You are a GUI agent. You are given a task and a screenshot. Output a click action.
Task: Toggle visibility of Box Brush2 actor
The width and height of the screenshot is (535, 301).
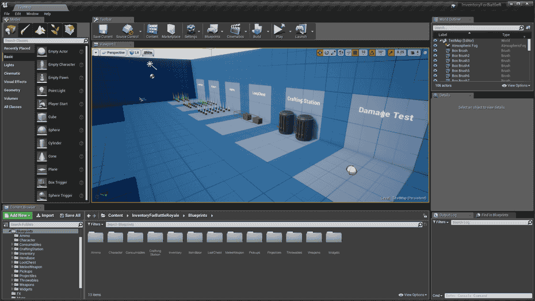coord(435,56)
